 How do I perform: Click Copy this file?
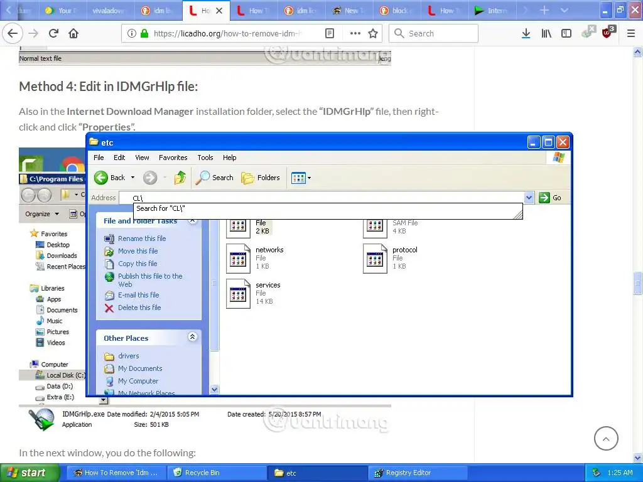click(x=138, y=264)
